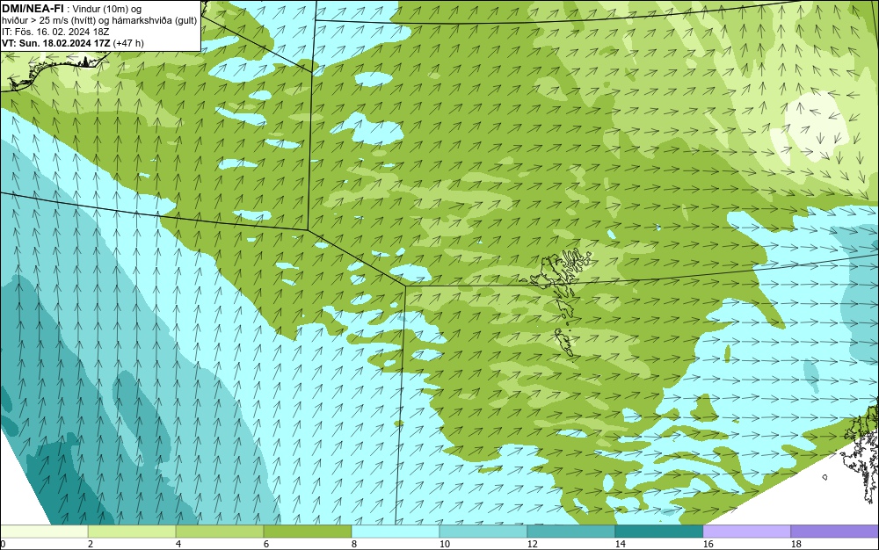This screenshot has width=879, height=550.
Task: Click the purple legend swatch above 18 m/s
Action: 835,531
